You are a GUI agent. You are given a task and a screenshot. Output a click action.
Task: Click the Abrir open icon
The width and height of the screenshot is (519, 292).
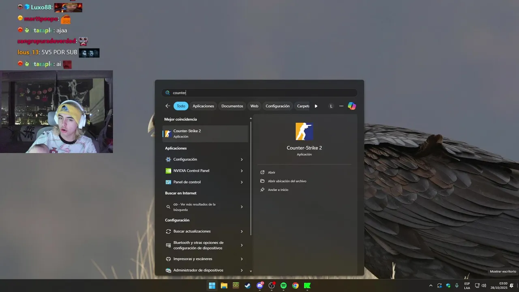[x=262, y=172]
